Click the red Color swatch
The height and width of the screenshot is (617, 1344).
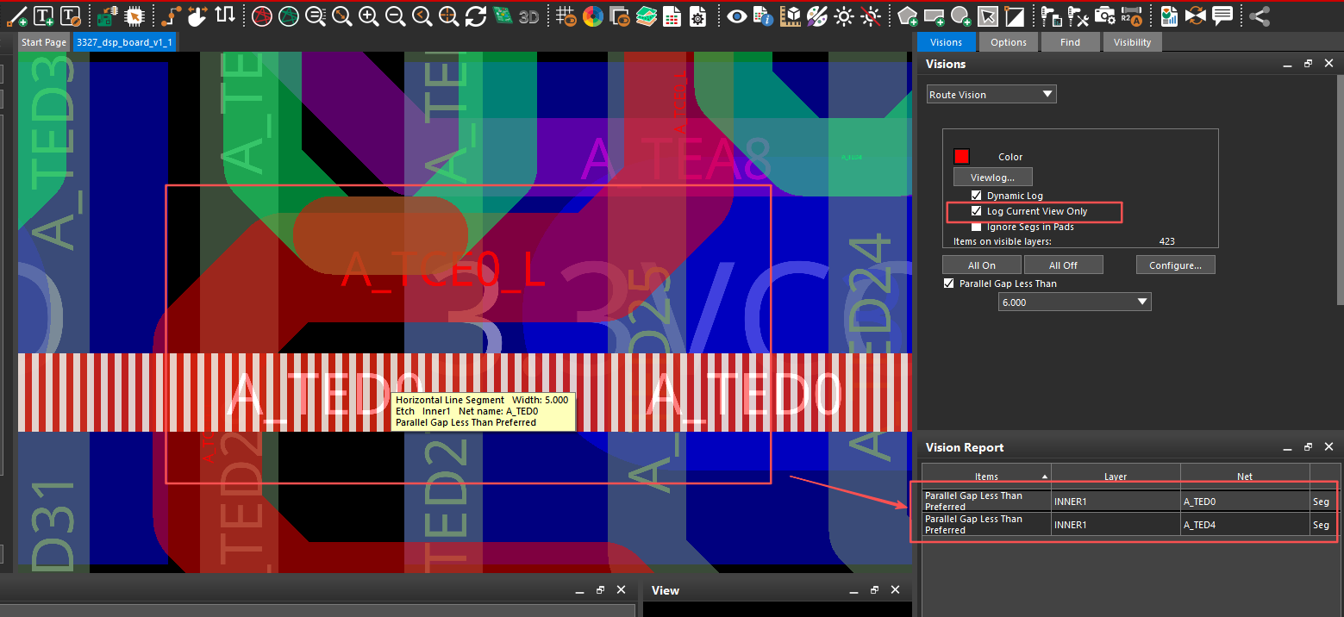[x=962, y=157]
